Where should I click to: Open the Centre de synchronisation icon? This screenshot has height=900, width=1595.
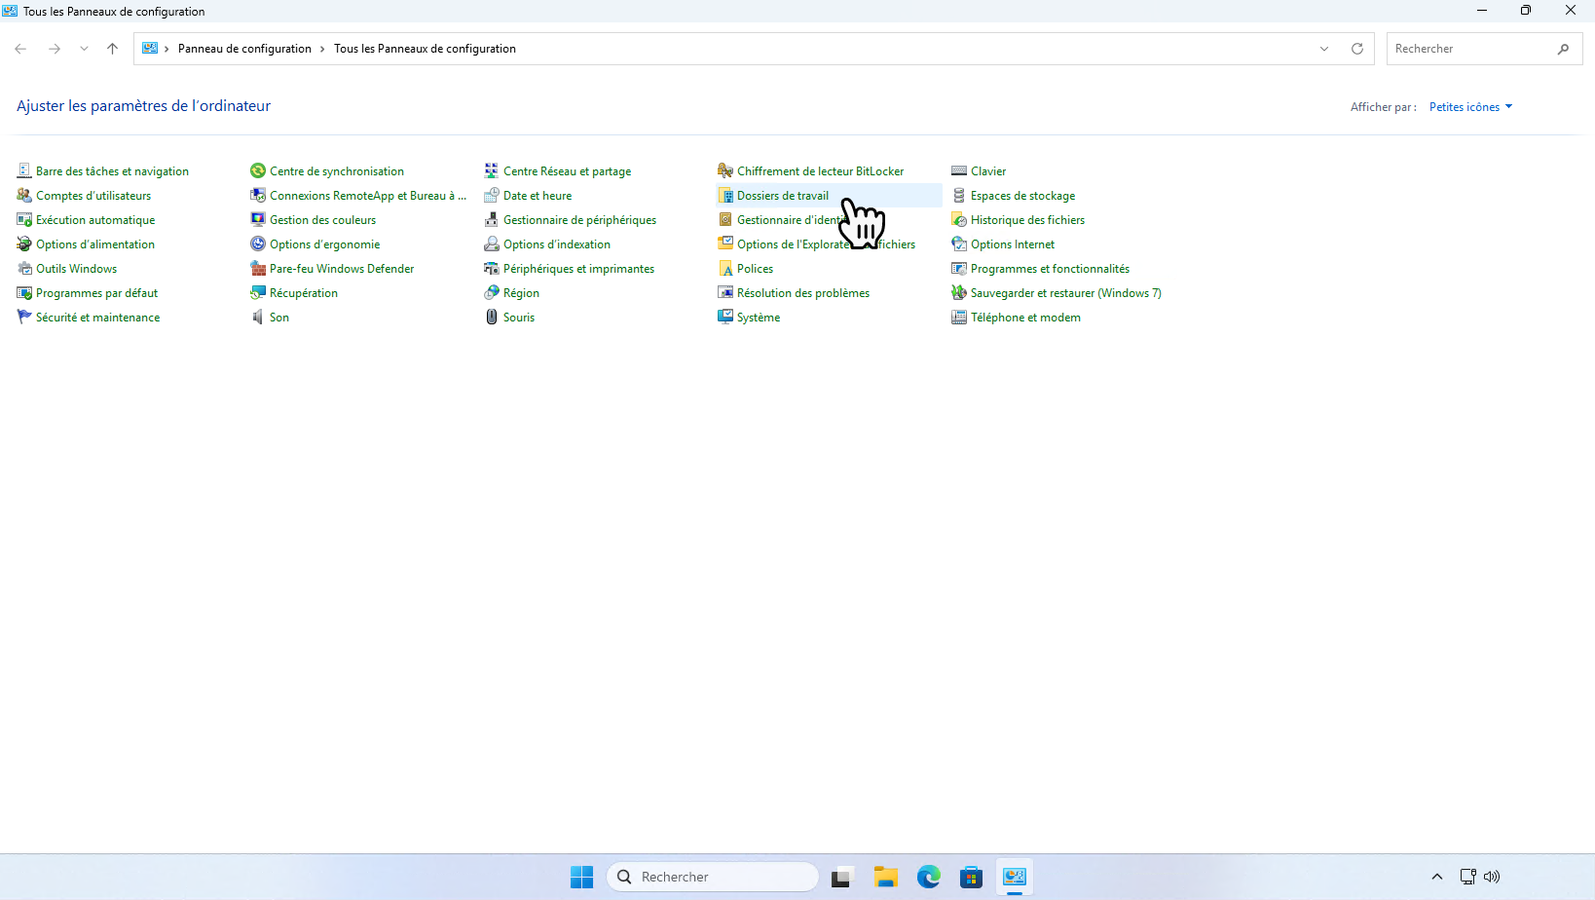coord(258,171)
